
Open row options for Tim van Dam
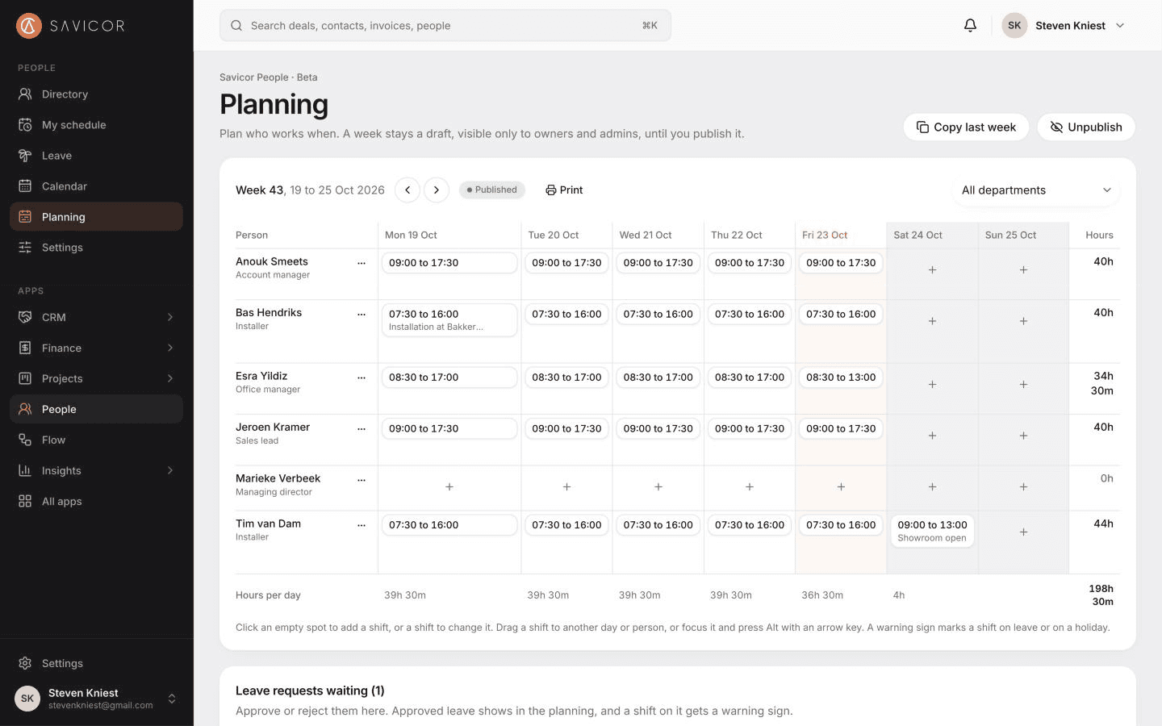tap(362, 525)
